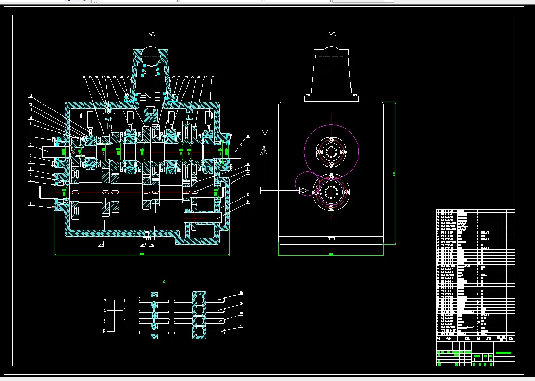
Task: Click green dimension grip under gearbox section view
Action: tap(142, 254)
